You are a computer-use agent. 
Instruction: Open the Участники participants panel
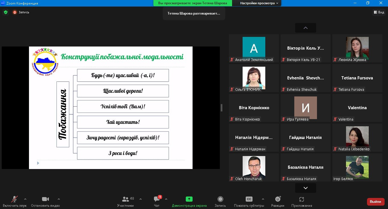[126, 202]
